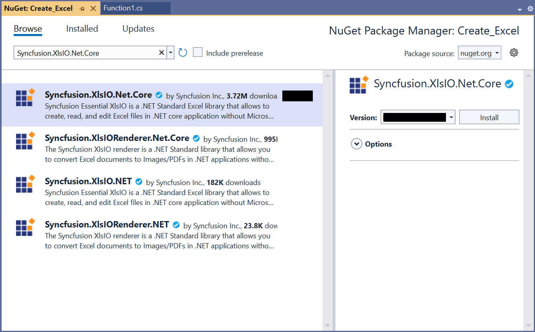This screenshot has width=535, height=332.
Task: Select Syncfusion.XlsIORenderer.NET package row
Action: point(162,235)
